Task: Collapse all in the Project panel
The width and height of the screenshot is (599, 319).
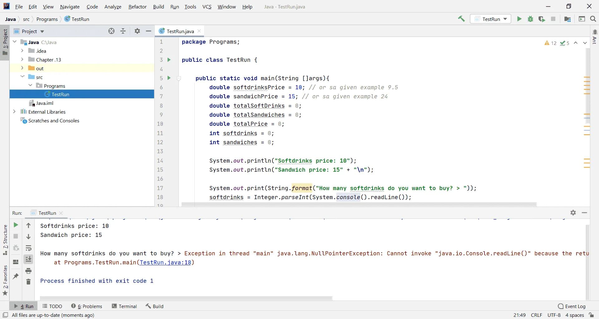Action: (123, 31)
